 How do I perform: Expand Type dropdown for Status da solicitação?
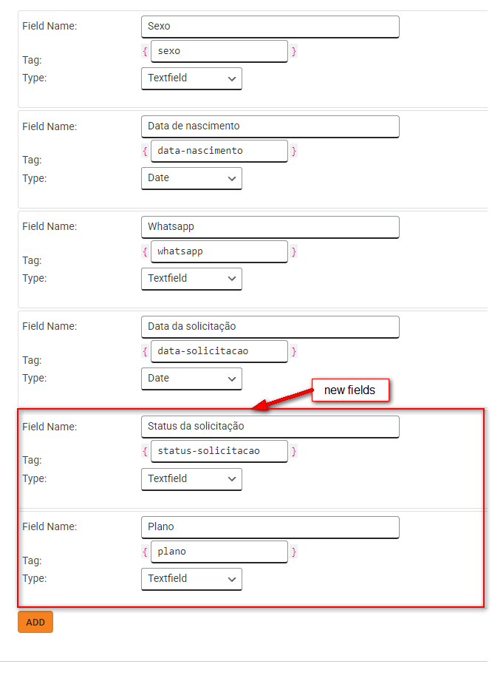click(191, 479)
